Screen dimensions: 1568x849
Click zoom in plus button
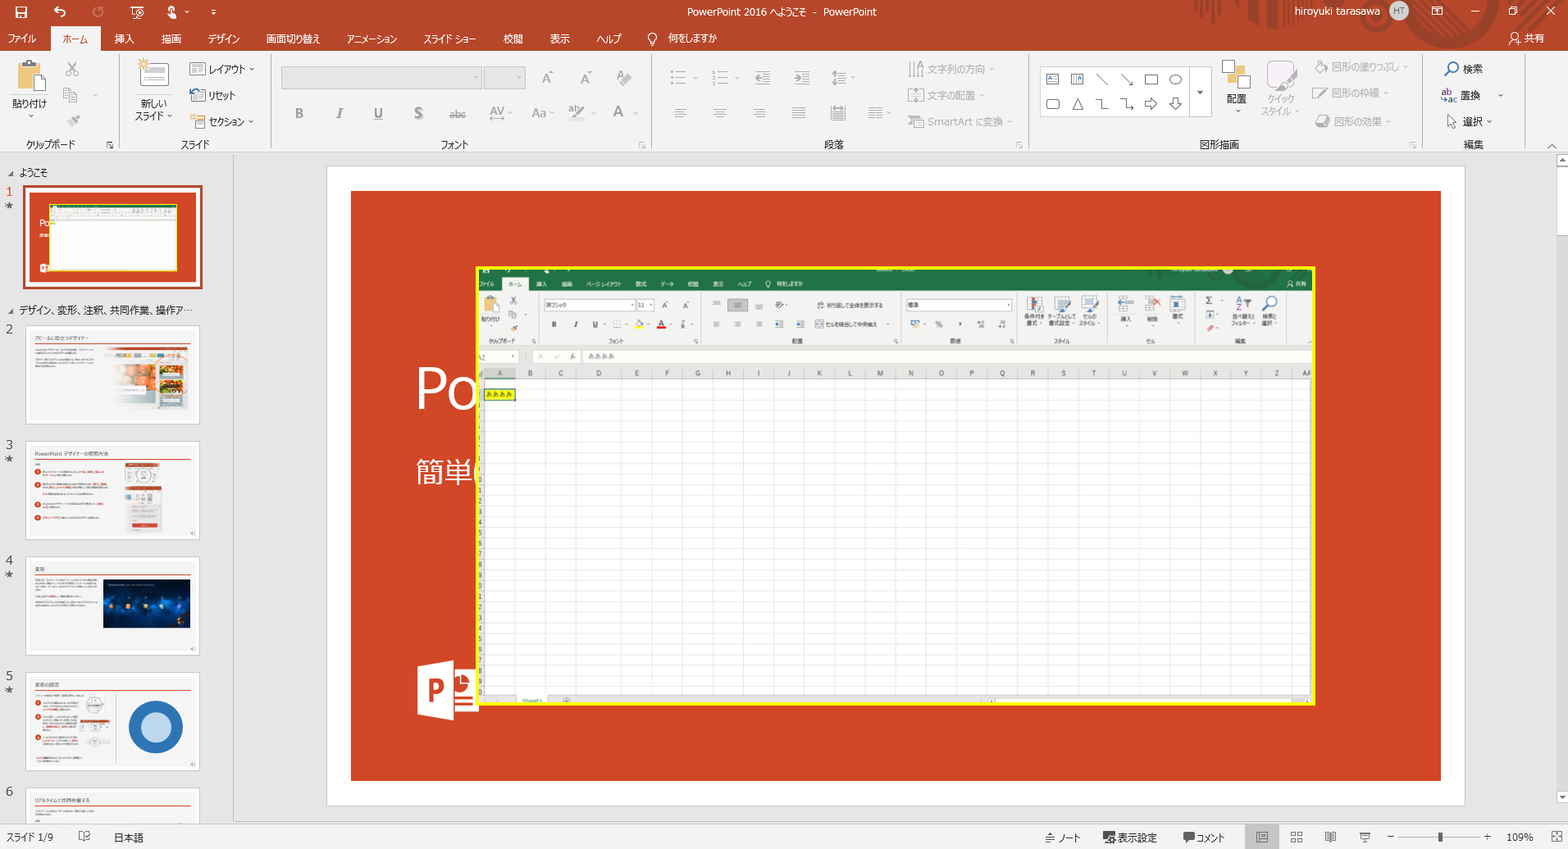[1488, 837]
